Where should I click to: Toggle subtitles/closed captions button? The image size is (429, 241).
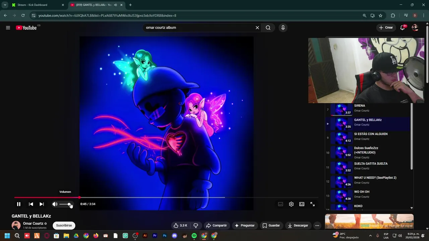click(x=281, y=204)
